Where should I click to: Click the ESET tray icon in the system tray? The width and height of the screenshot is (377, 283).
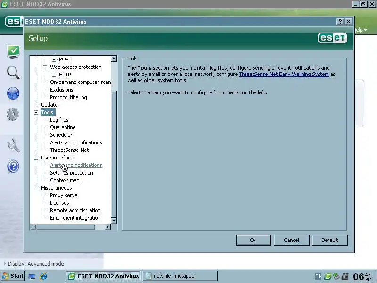click(x=328, y=276)
